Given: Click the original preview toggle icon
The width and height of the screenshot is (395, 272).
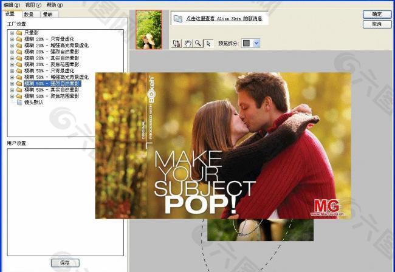Looking at the screenshot, I should pos(177,43).
